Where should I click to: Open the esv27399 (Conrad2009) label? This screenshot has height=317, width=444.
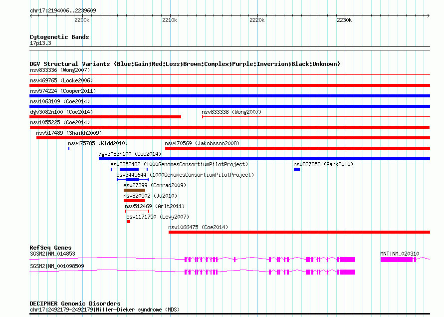(x=155, y=185)
